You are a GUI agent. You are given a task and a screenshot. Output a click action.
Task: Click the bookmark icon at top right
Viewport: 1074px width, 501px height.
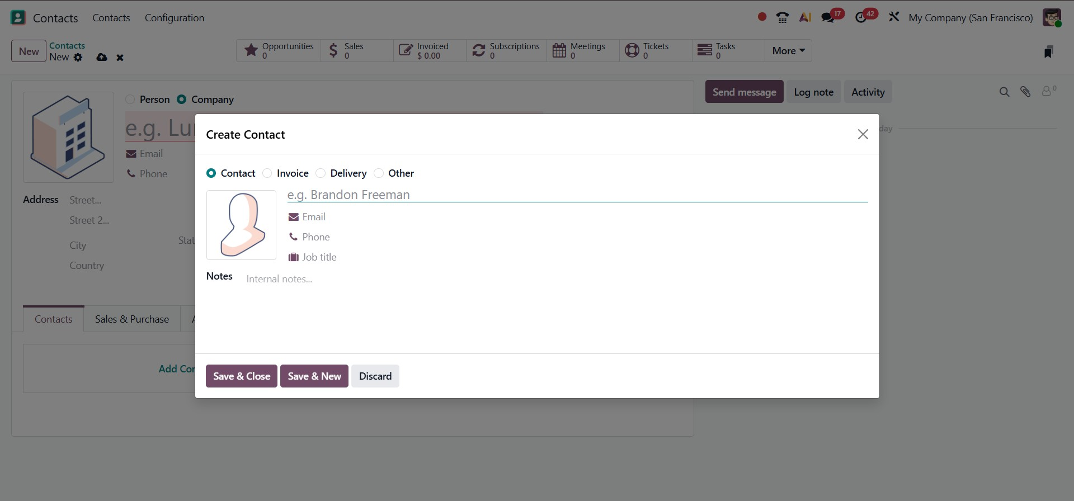[1049, 52]
